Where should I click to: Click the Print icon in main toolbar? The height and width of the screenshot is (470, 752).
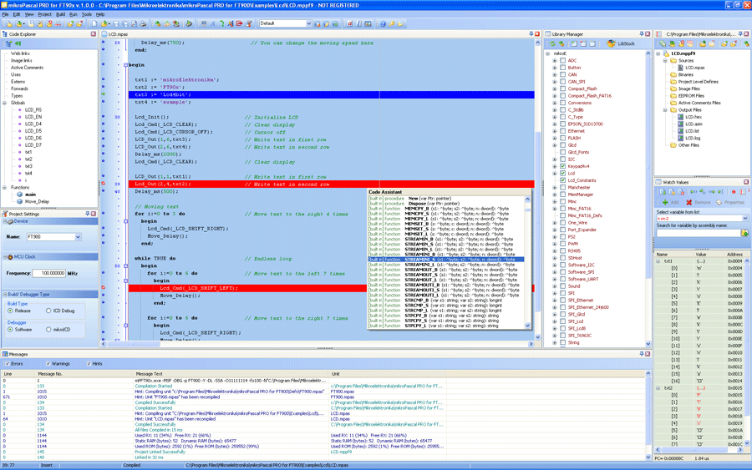point(143,23)
